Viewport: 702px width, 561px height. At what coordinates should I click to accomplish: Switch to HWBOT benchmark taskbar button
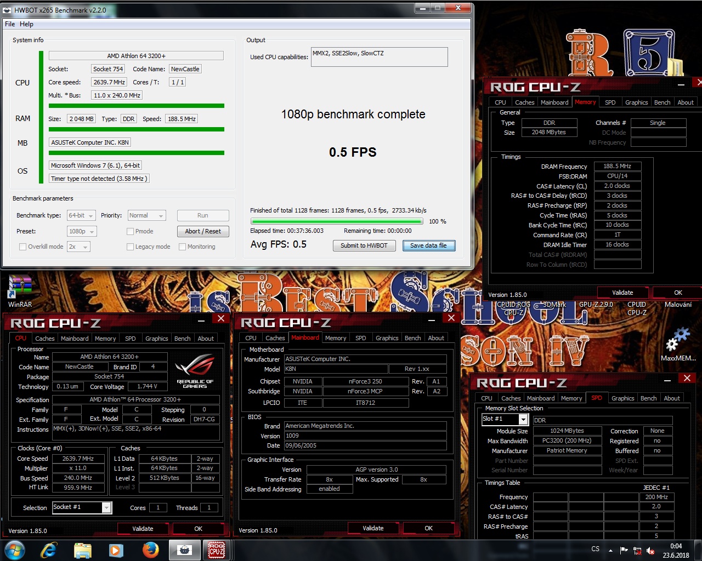(x=185, y=550)
